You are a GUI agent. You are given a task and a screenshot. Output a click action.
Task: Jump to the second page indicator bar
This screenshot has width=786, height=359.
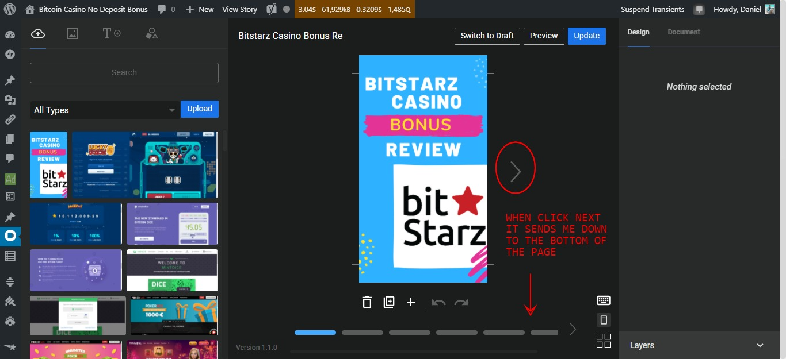pyautogui.click(x=363, y=333)
